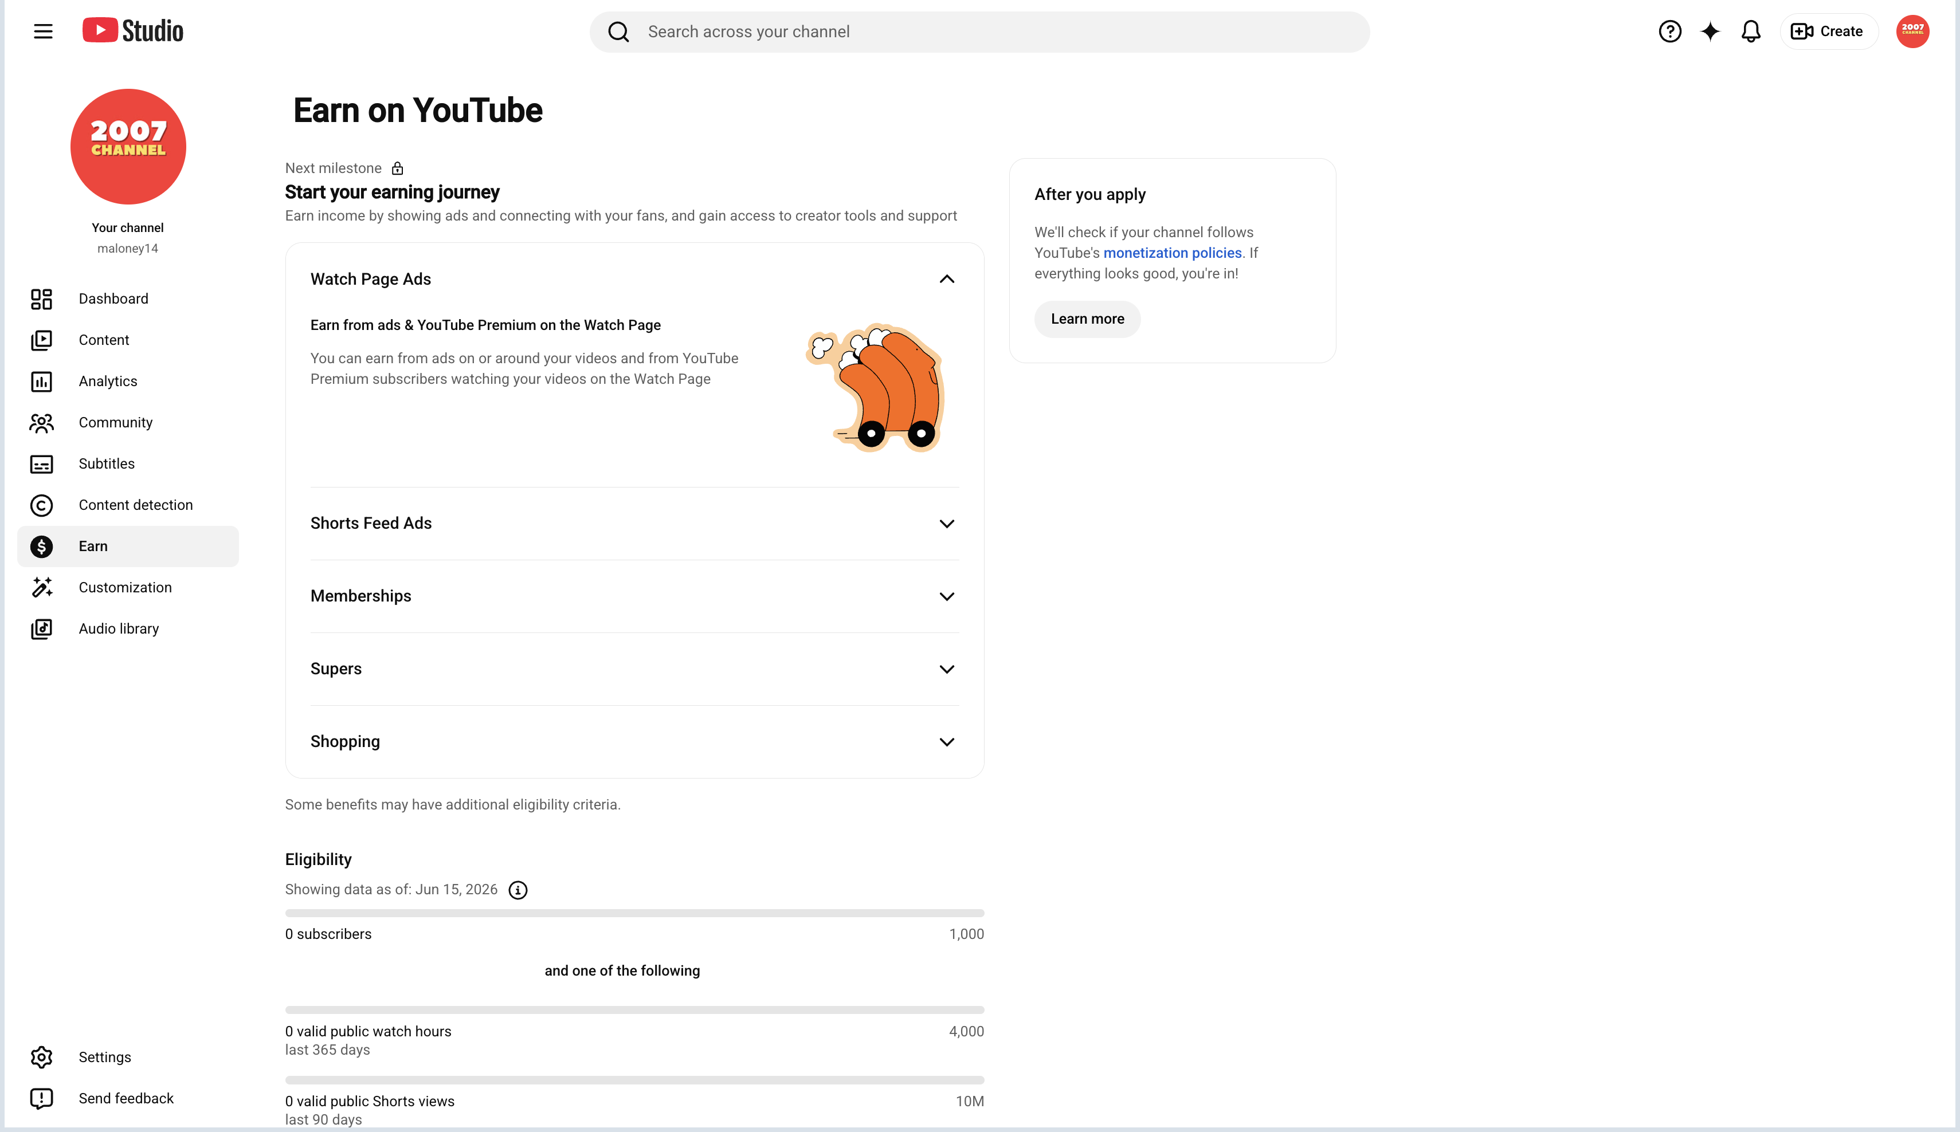Image resolution: width=1960 pixels, height=1132 pixels.
Task: Click the Analytics chart icon
Action: [x=41, y=381]
